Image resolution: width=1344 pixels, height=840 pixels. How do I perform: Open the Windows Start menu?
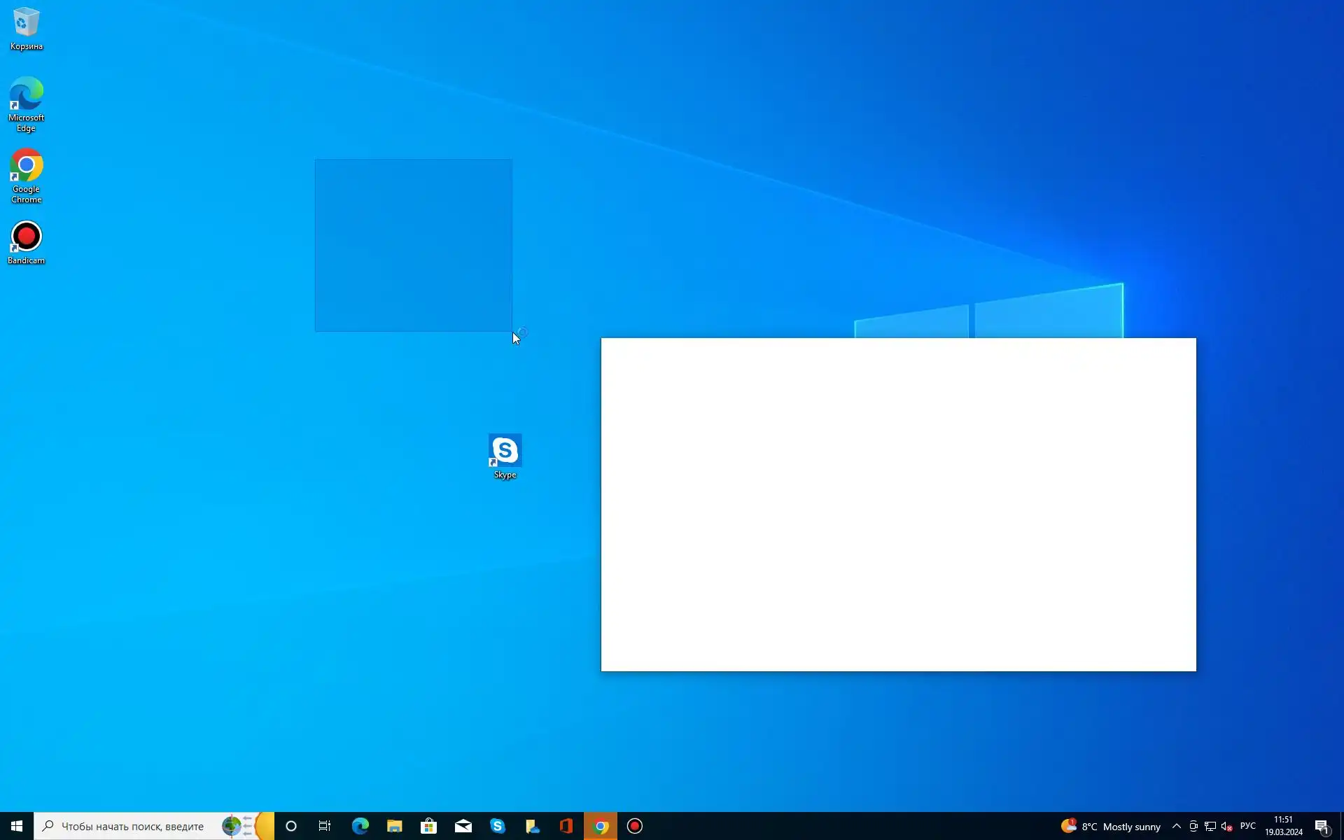click(x=17, y=826)
